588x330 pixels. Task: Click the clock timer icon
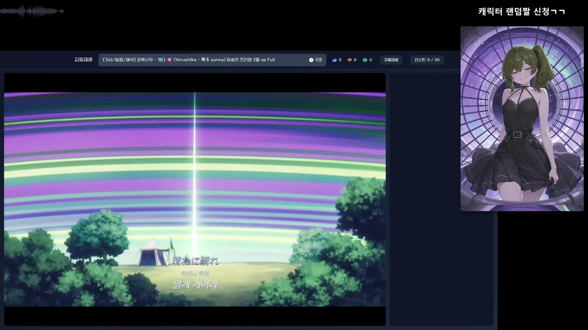point(311,60)
